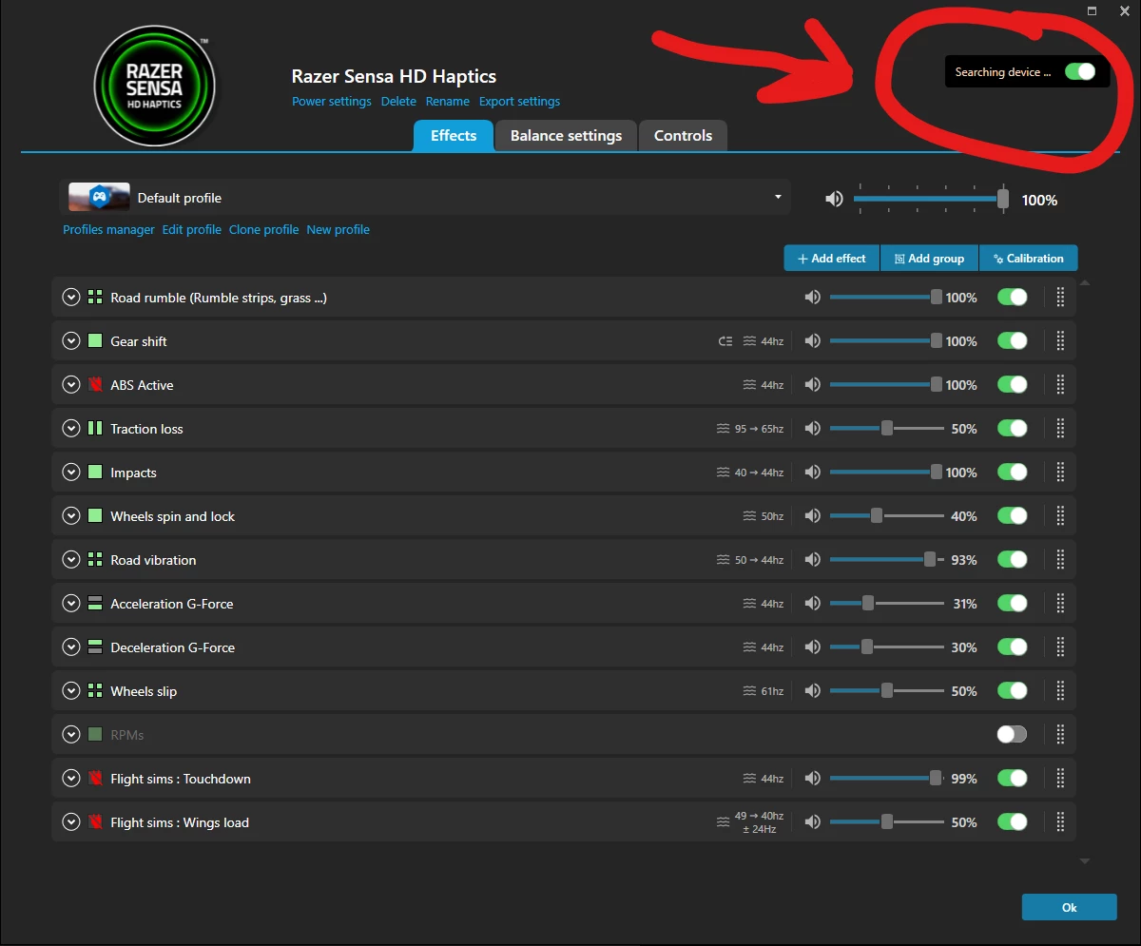Click drag handle on RPMs row

[1060, 735]
